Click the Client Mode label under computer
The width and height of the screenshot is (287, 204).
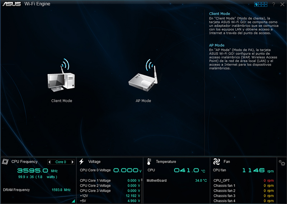[x=62, y=101]
